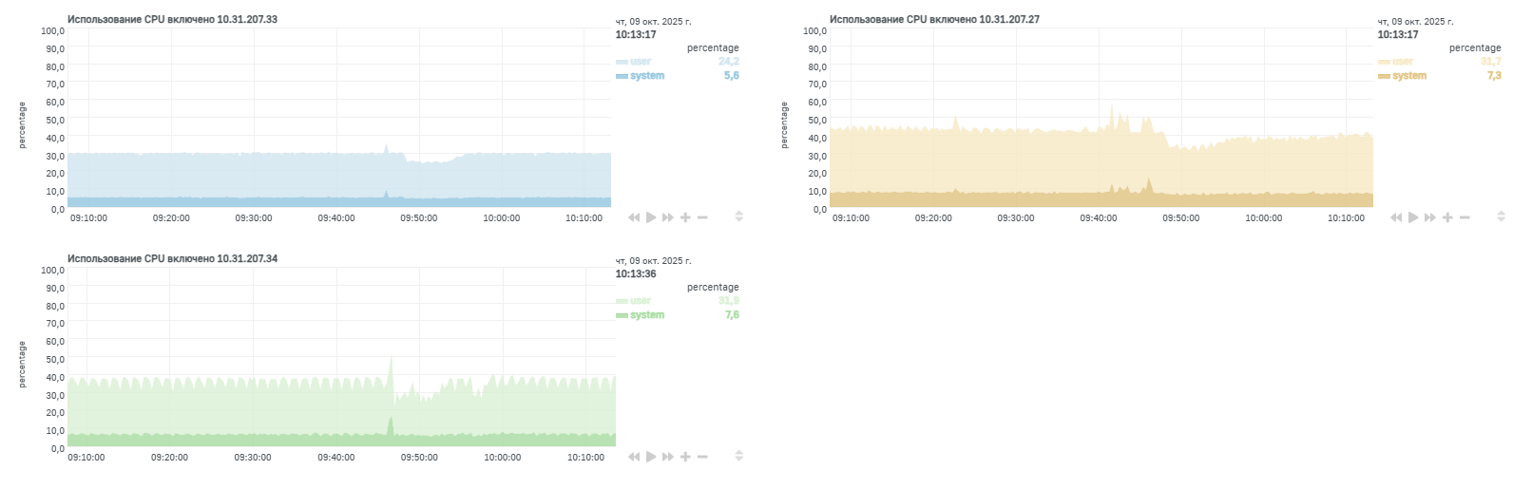Screen dimensions: 1513x489
Task: Click the chart title for 10.31.207.27
Action: click(934, 19)
